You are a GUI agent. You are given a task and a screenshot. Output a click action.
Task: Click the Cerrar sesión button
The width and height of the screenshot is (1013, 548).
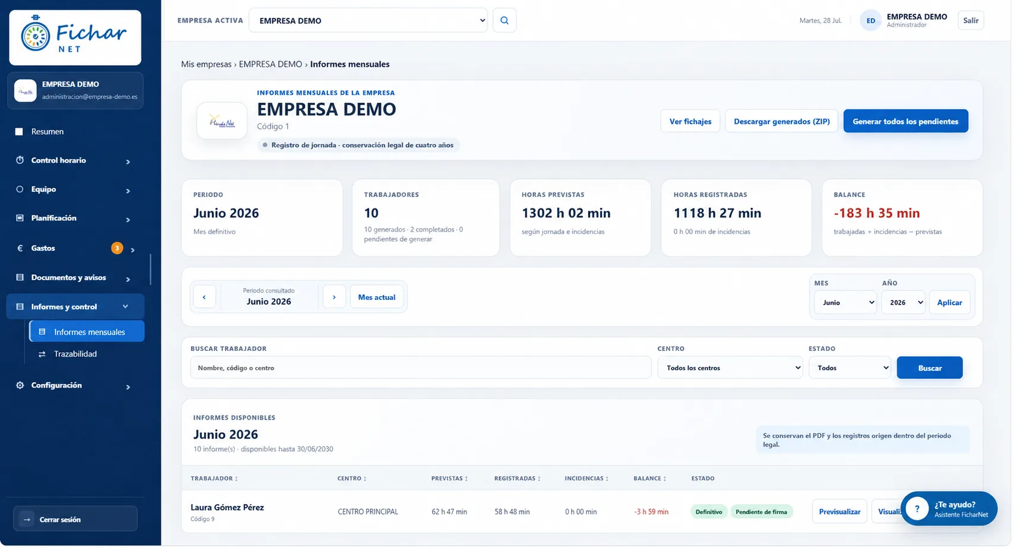pos(75,520)
